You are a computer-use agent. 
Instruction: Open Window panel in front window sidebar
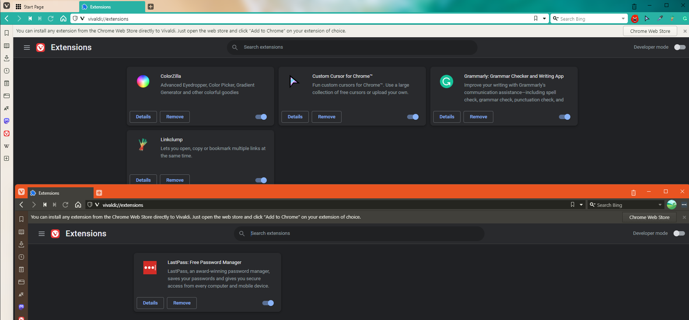(21, 282)
